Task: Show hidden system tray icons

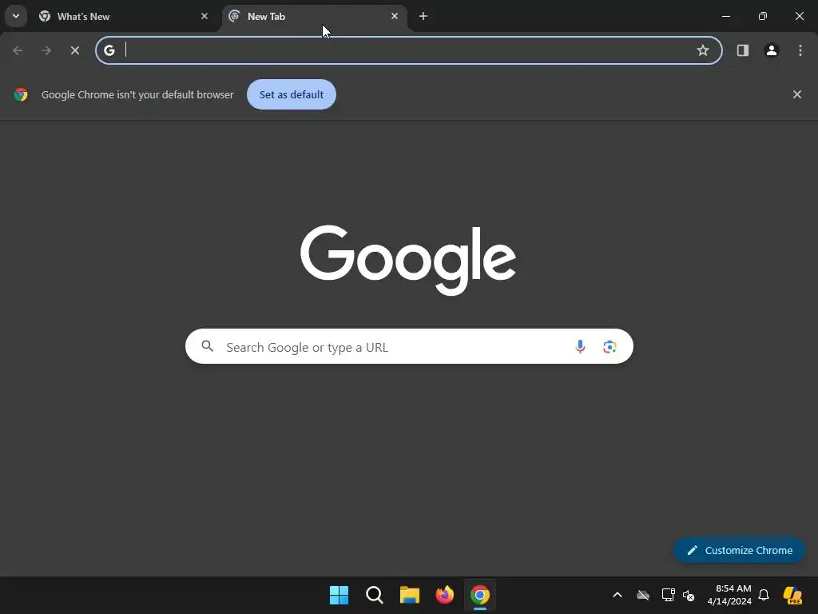Action: coord(617,595)
